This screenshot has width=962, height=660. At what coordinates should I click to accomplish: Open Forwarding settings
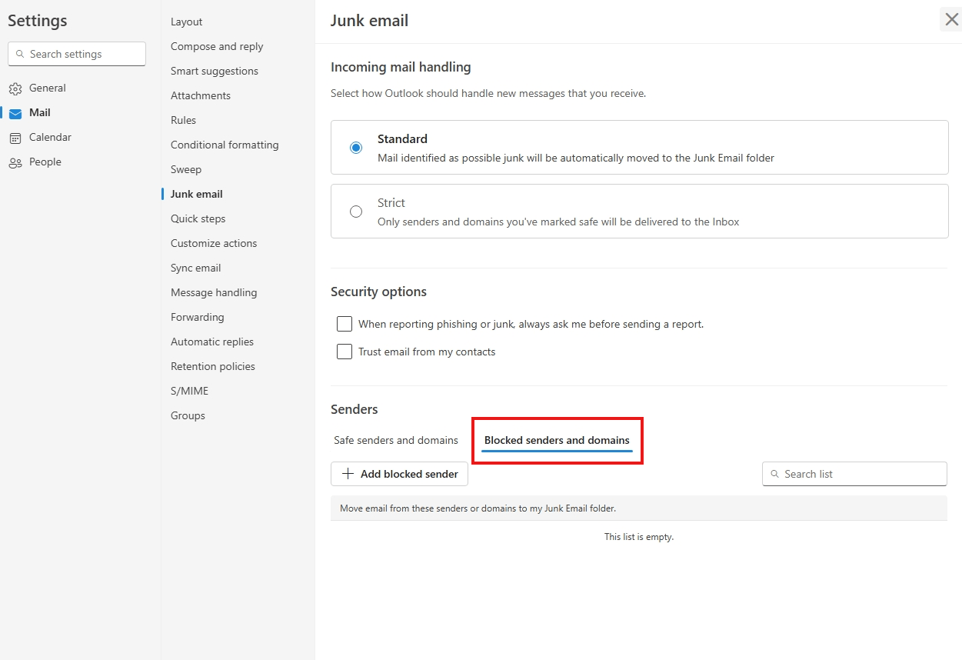pos(198,317)
